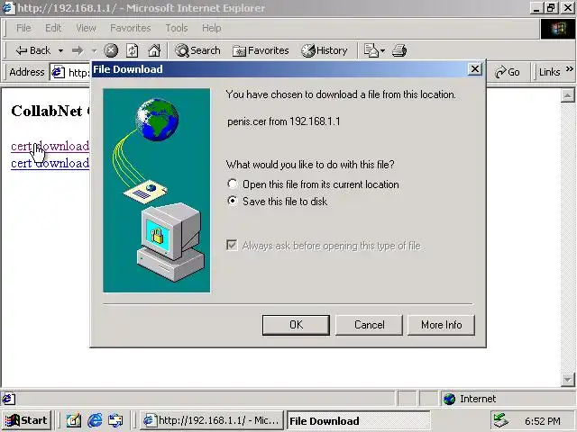
Task: Open the Favorites toolbar button
Action: (261, 50)
